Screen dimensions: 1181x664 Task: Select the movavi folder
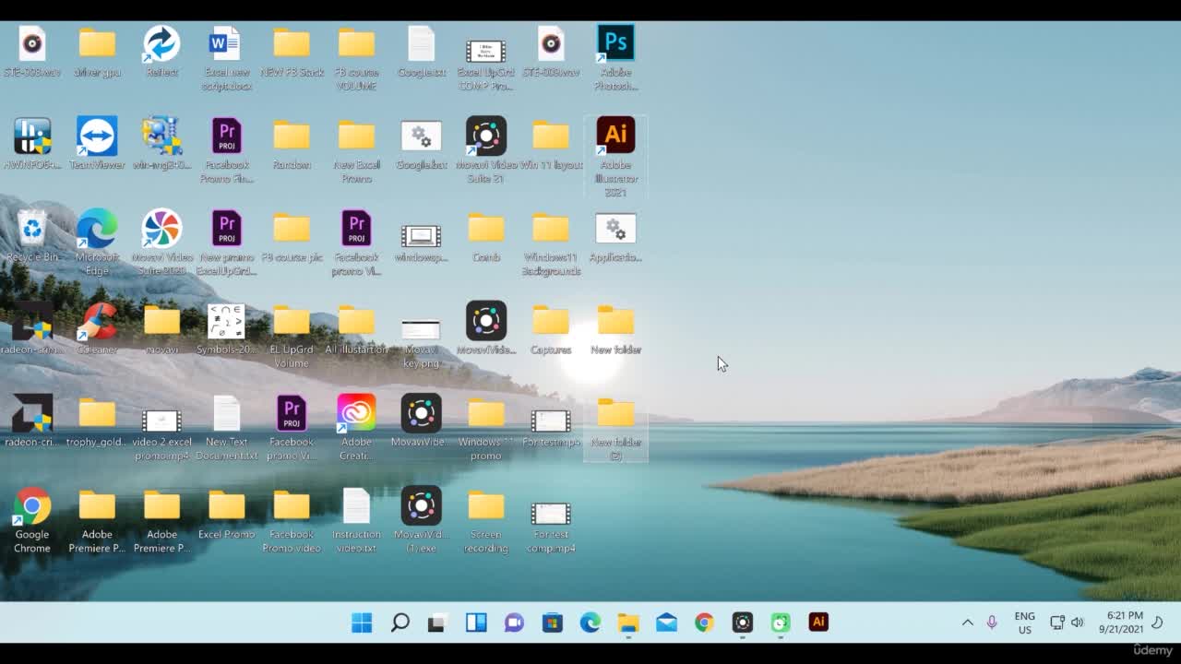[x=161, y=327]
